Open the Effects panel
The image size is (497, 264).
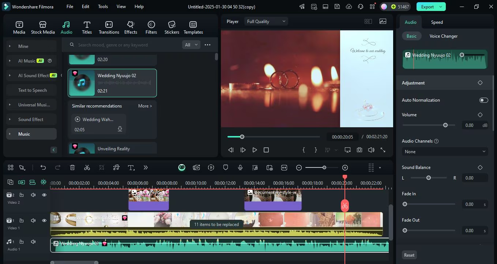(x=131, y=27)
